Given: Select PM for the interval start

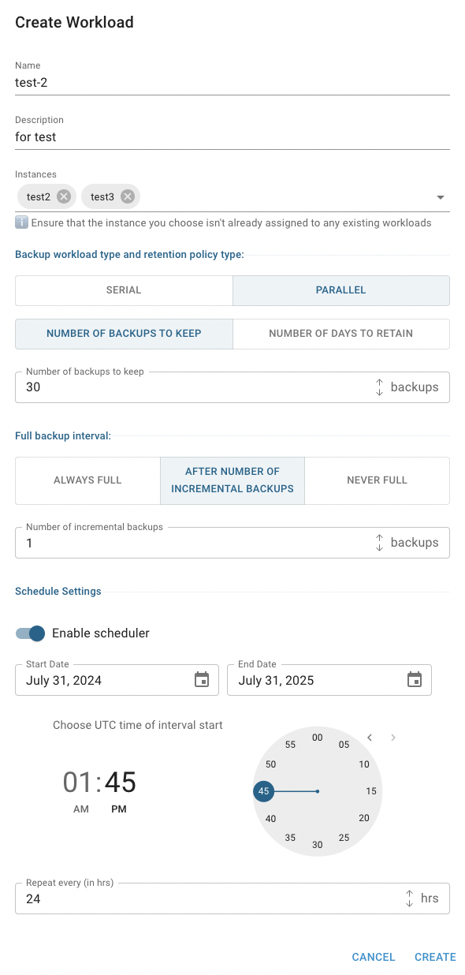Looking at the screenshot, I should pyautogui.click(x=118, y=809).
